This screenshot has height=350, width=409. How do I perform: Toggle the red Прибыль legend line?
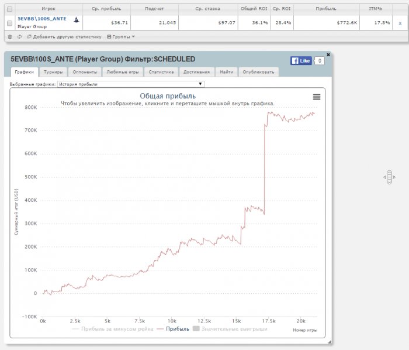(173, 329)
